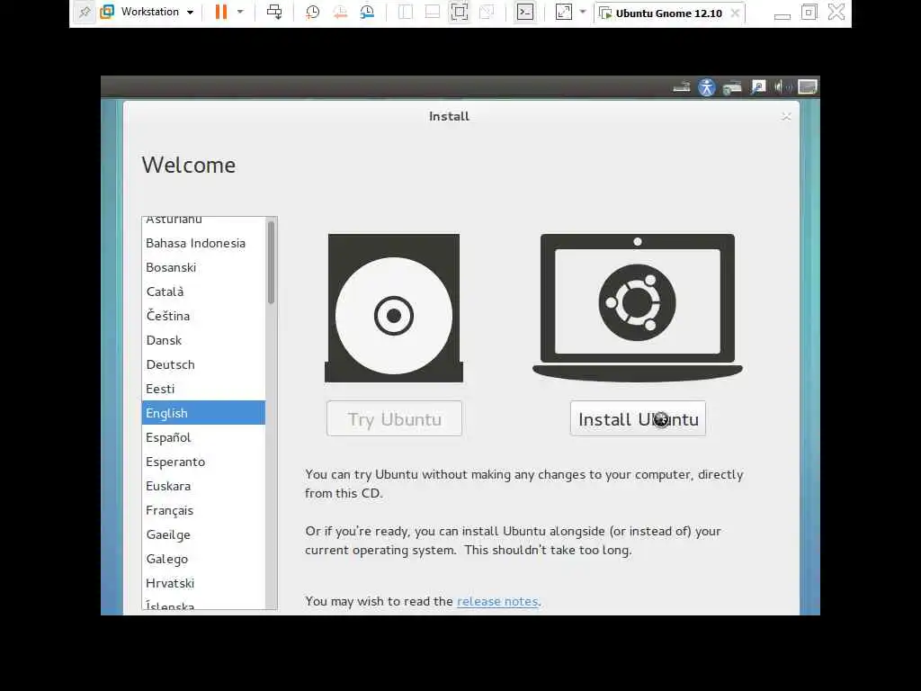Screen dimensions: 921x691
Task: Open the volume indicator in the top panel
Action: pos(782,87)
